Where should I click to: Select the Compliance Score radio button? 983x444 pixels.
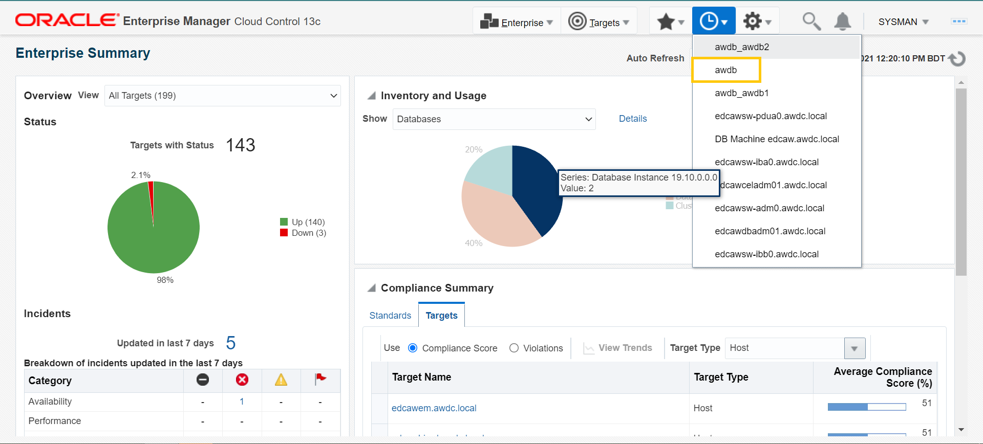coord(413,348)
